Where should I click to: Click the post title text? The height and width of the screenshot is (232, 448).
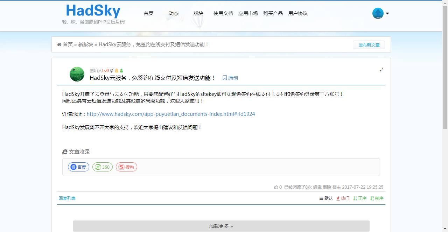click(153, 78)
